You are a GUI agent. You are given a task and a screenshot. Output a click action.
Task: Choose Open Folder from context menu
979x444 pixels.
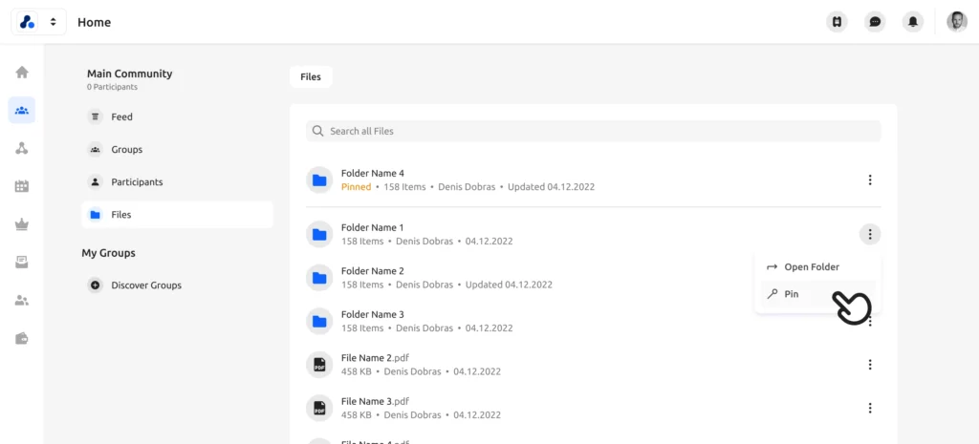pyautogui.click(x=818, y=267)
